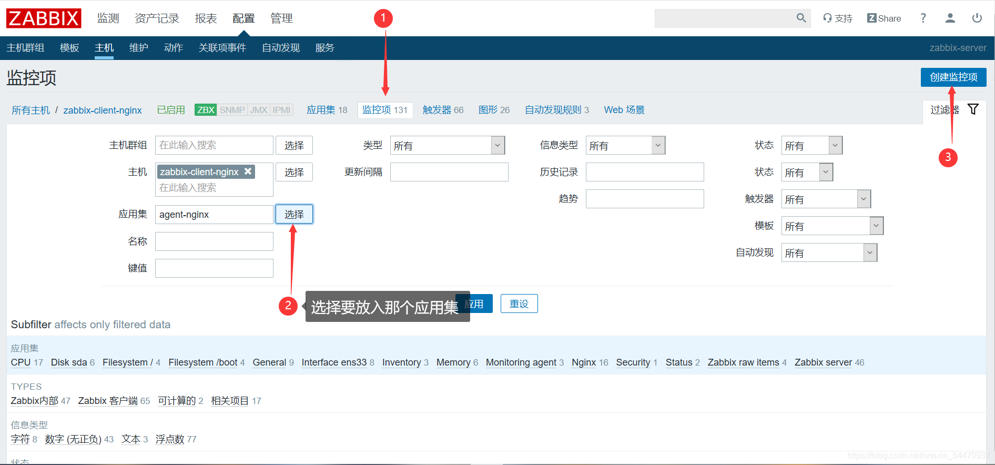
Task: Open the 模板 filter dropdown
Action: pyautogui.click(x=832, y=226)
